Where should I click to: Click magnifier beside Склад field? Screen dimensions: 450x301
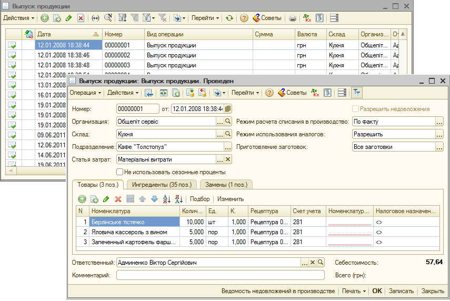(228, 134)
